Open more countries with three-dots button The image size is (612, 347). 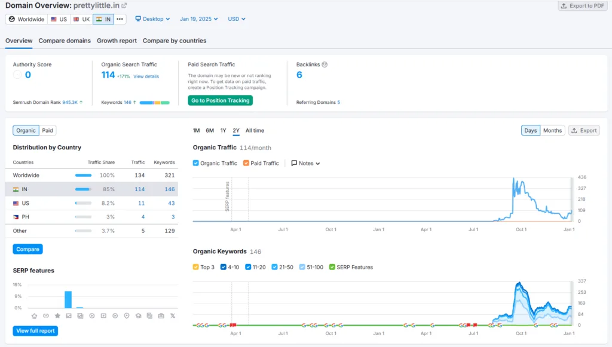pos(120,19)
